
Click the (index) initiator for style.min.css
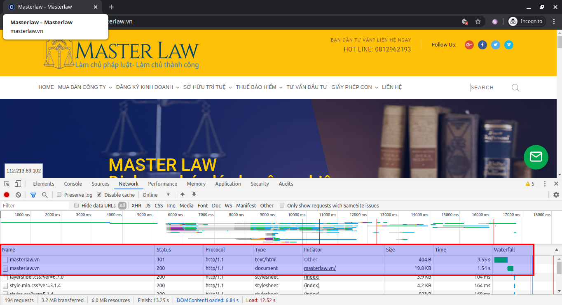tap(311, 286)
